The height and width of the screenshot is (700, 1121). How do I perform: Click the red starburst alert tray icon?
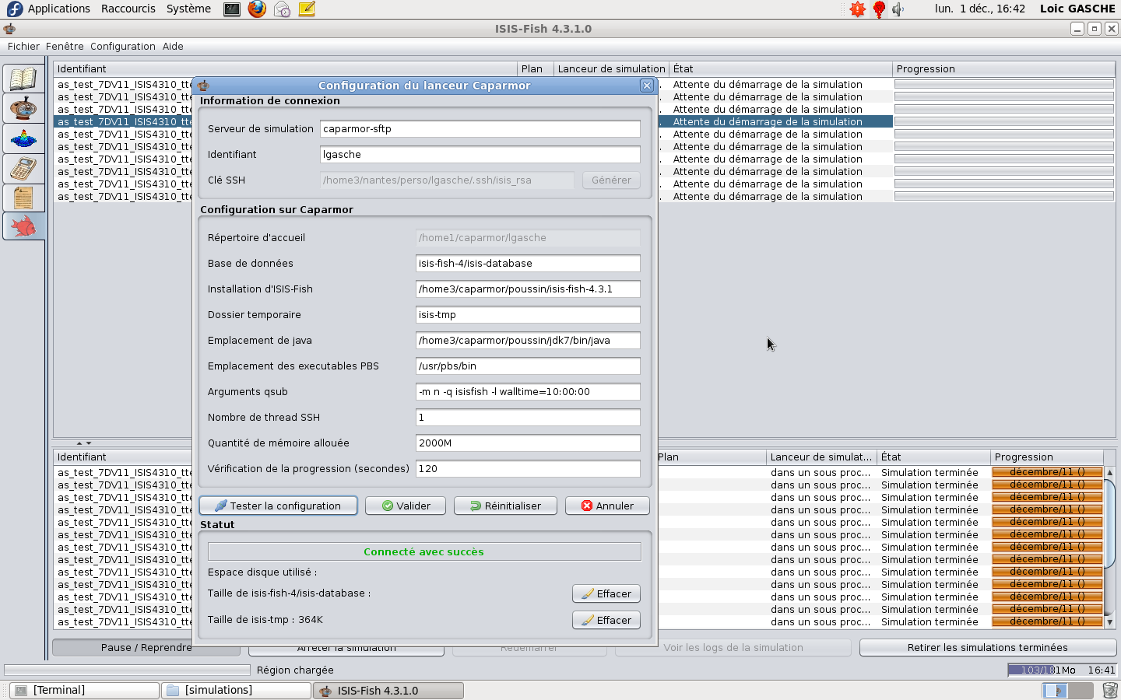(857, 9)
